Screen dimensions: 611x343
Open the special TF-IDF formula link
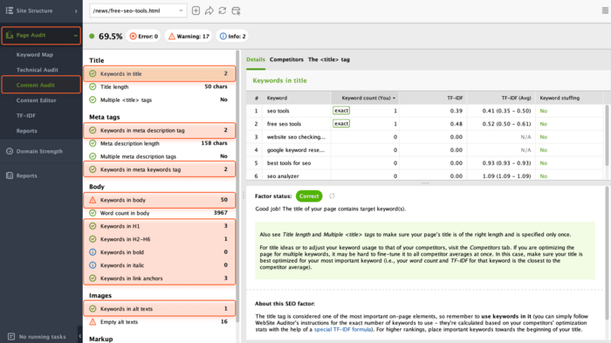click(343, 329)
